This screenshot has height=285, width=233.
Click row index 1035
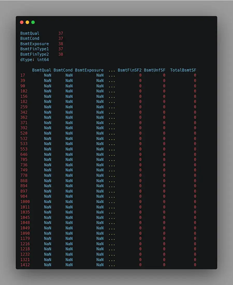(25, 212)
